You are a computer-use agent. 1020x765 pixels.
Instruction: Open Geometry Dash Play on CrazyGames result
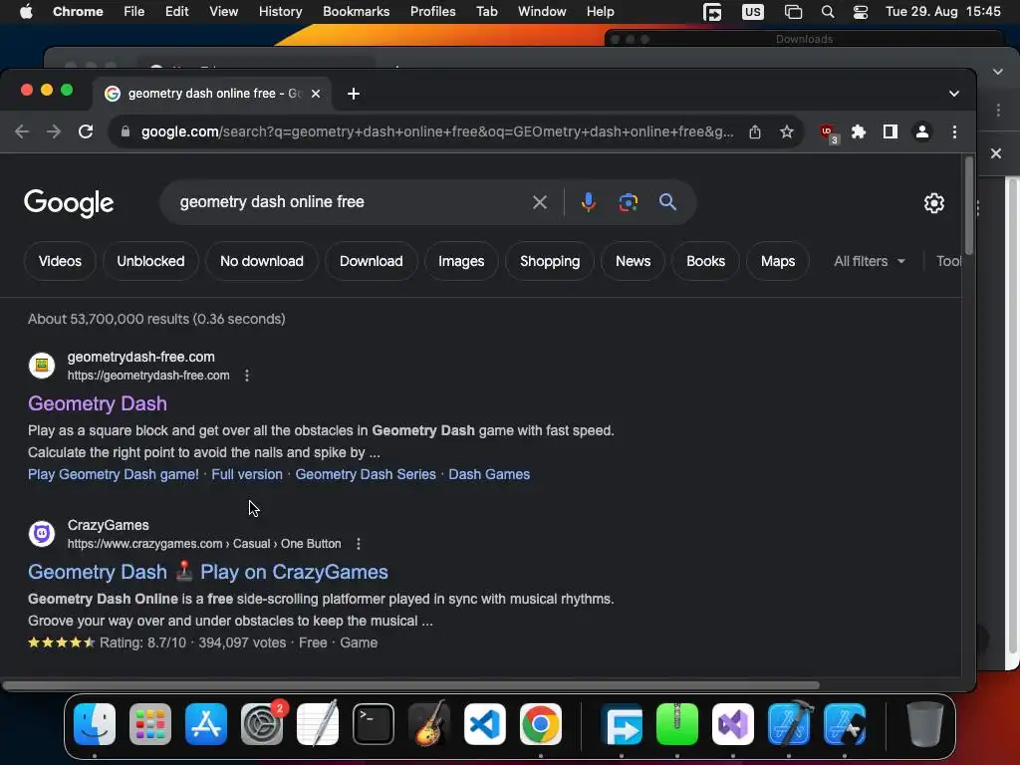(208, 572)
